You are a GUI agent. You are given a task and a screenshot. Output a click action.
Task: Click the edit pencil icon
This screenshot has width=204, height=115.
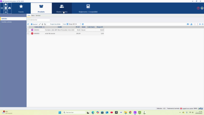(x=40, y=24)
